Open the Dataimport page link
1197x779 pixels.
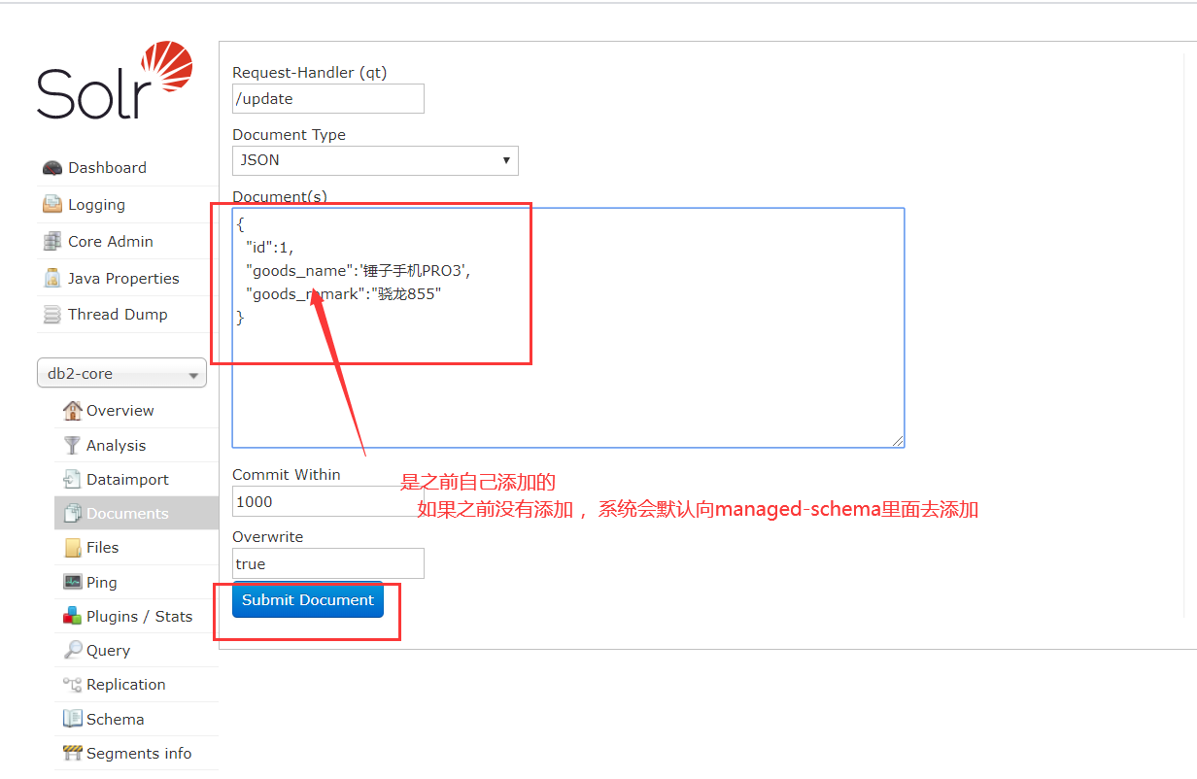(x=127, y=480)
